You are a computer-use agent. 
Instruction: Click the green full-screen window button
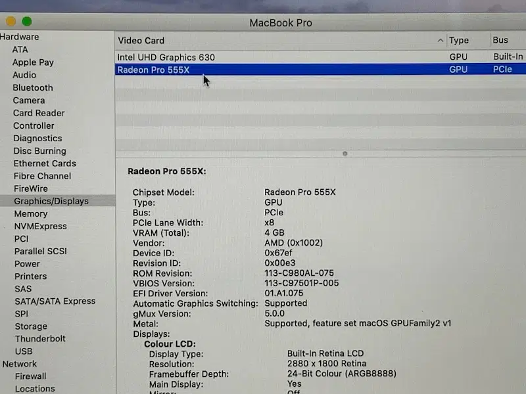click(26, 22)
